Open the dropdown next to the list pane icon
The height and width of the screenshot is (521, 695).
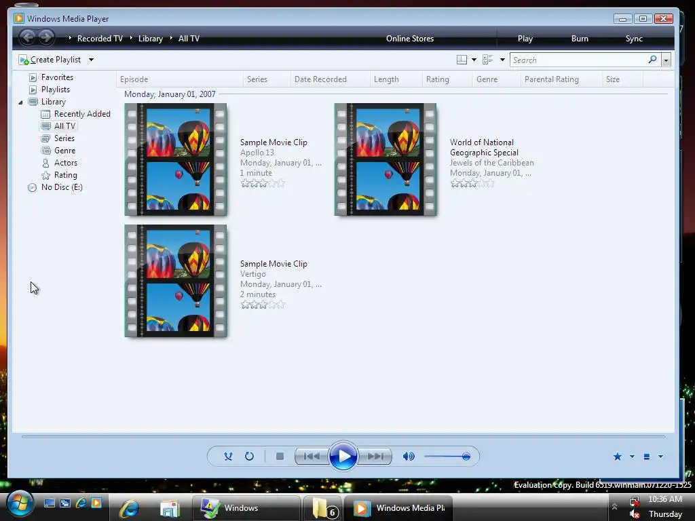[x=660, y=457]
